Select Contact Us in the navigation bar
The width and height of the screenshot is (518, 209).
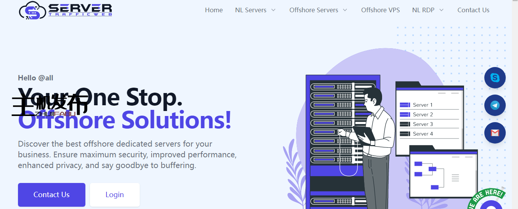click(x=473, y=10)
